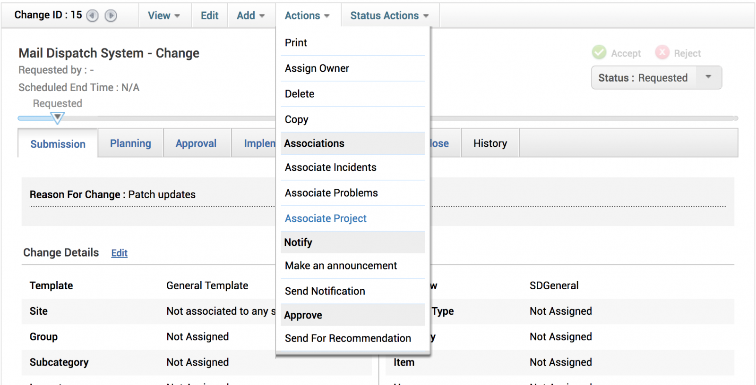Screen dimensions: 756x385
Task: Click the Reason For Change Patch updates text
Action: point(112,194)
